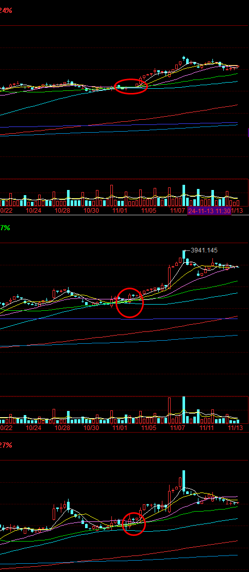Image resolution: width=249 pixels, height=572 pixels.
Task: Click the red 24% change label at top
Action: coord(6,10)
